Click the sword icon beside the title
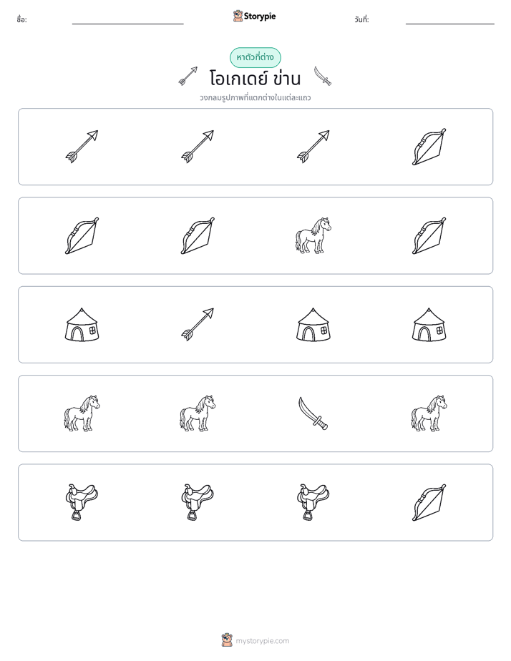Screen dimensions: 511x661 click(323, 77)
